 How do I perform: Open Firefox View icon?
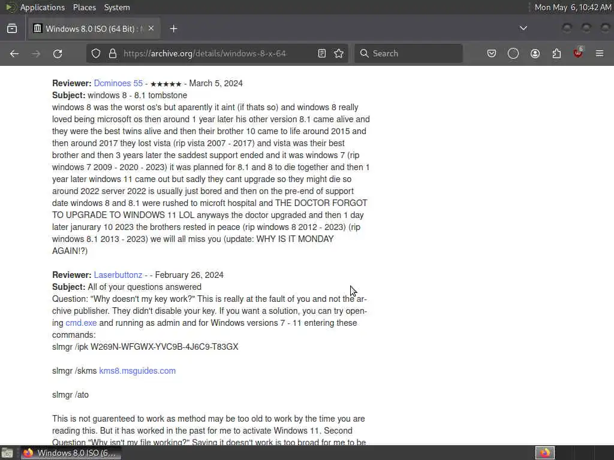click(x=12, y=29)
